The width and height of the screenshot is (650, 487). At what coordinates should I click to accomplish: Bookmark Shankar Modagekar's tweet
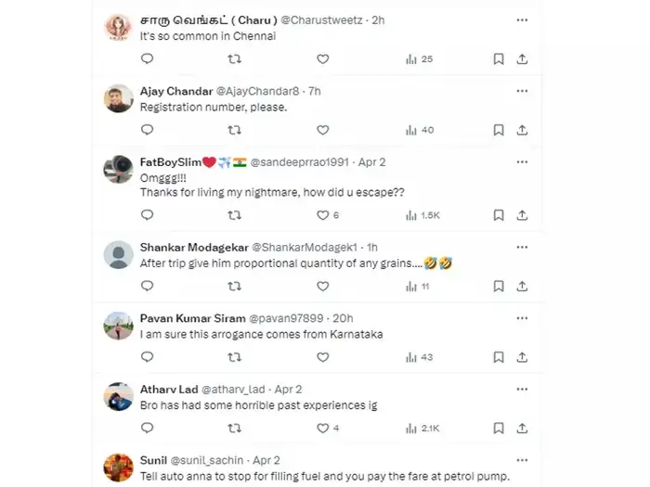(499, 287)
